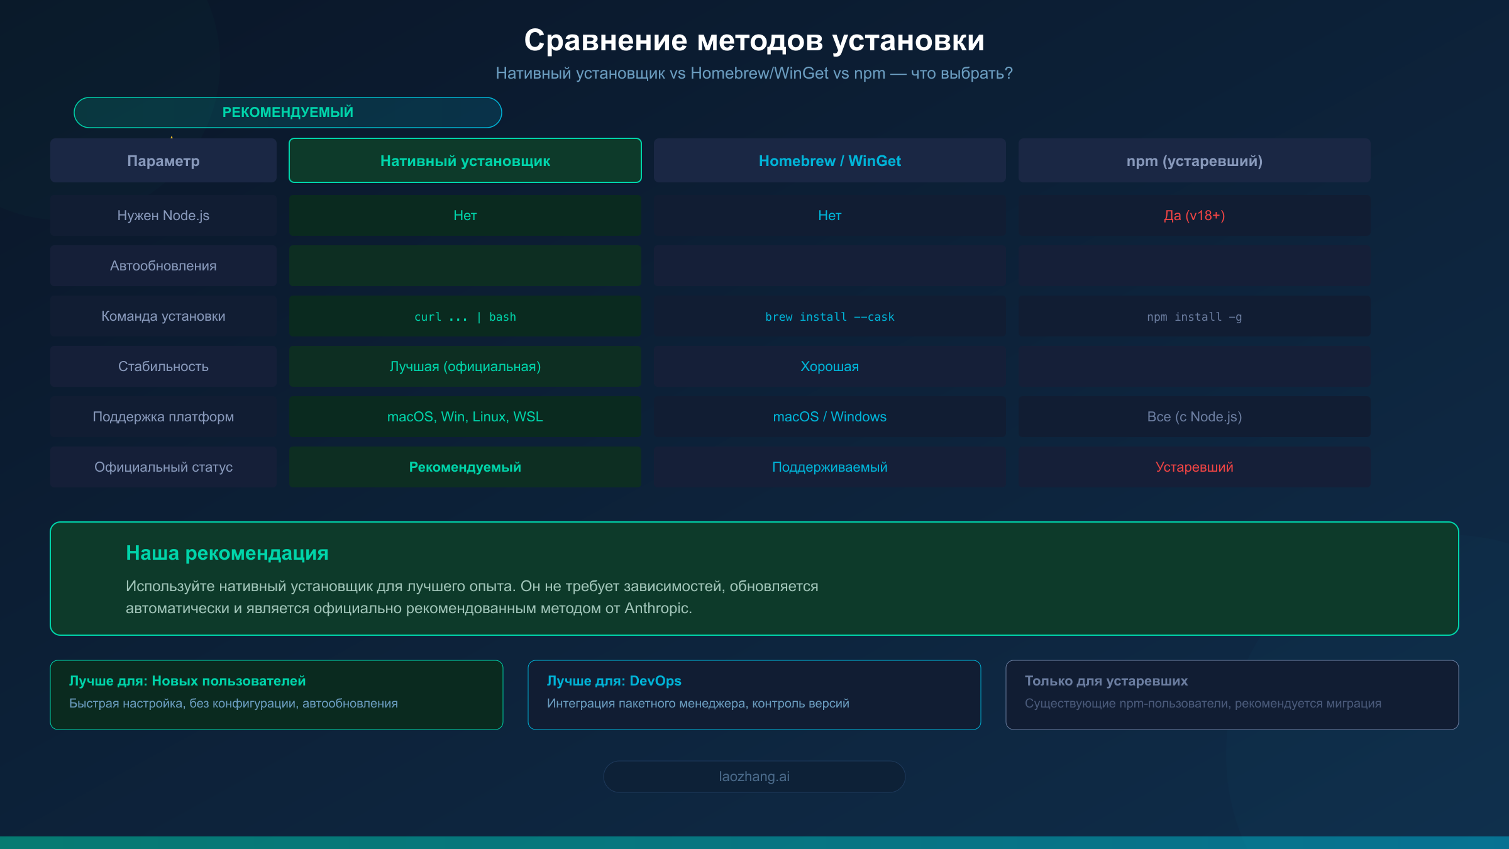Select the Нативный установщик column header
The image size is (1509, 849).
465,160
